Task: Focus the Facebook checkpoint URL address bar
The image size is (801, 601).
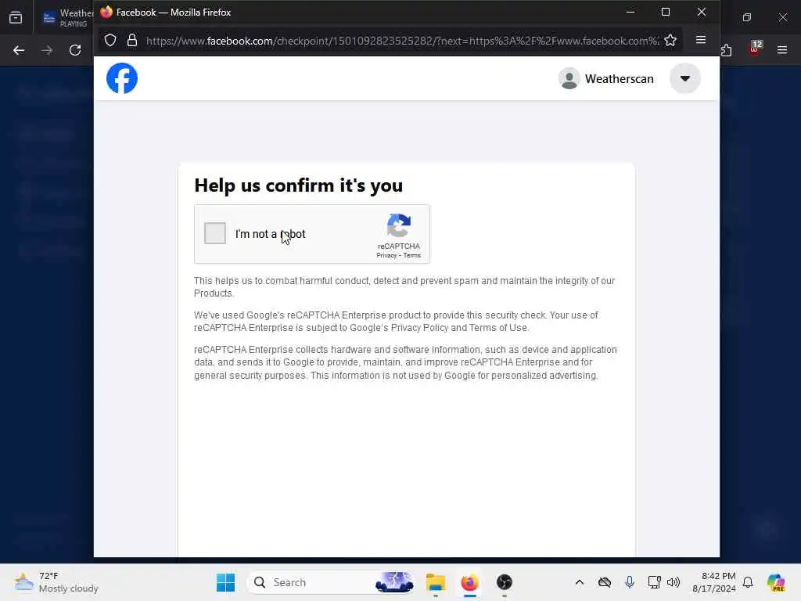Action: (x=403, y=41)
